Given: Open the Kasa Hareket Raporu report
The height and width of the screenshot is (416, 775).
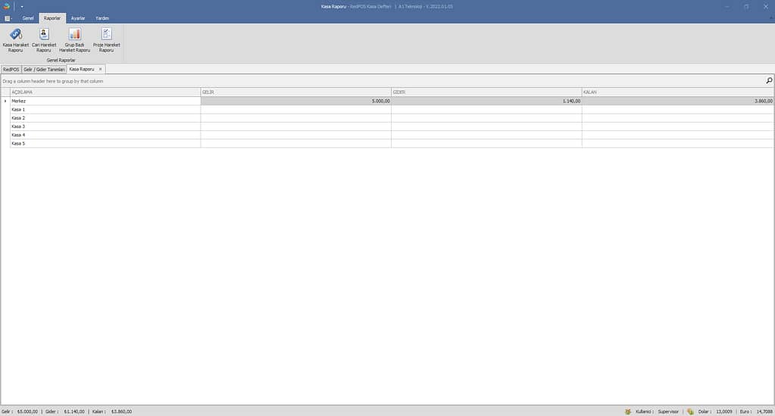Looking at the screenshot, I should point(15,40).
